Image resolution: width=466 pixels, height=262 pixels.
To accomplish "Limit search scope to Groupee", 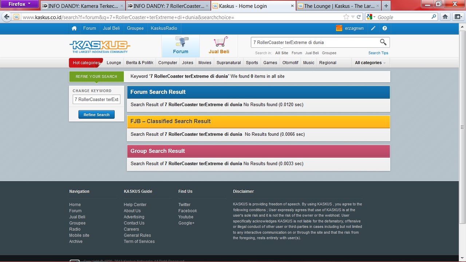I will point(329,53).
